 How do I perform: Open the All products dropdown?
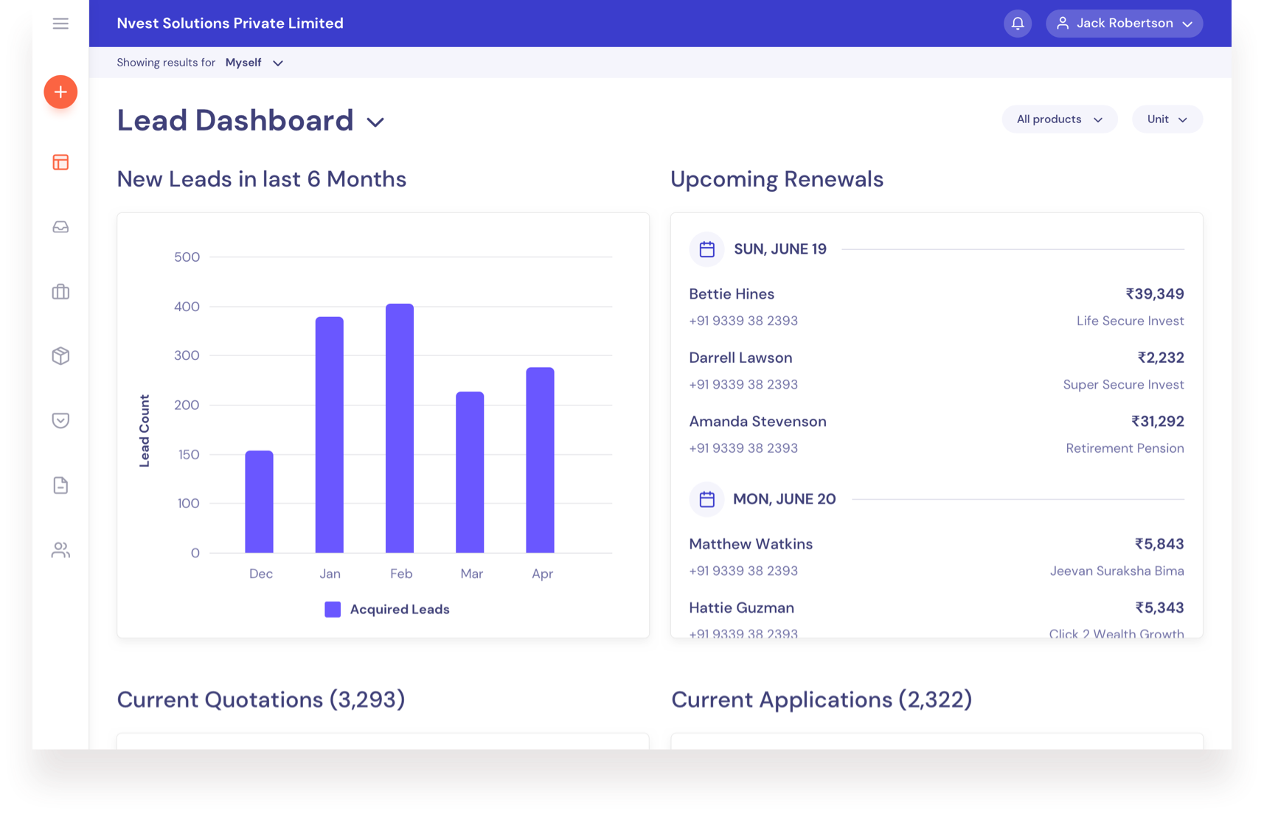1059,119
